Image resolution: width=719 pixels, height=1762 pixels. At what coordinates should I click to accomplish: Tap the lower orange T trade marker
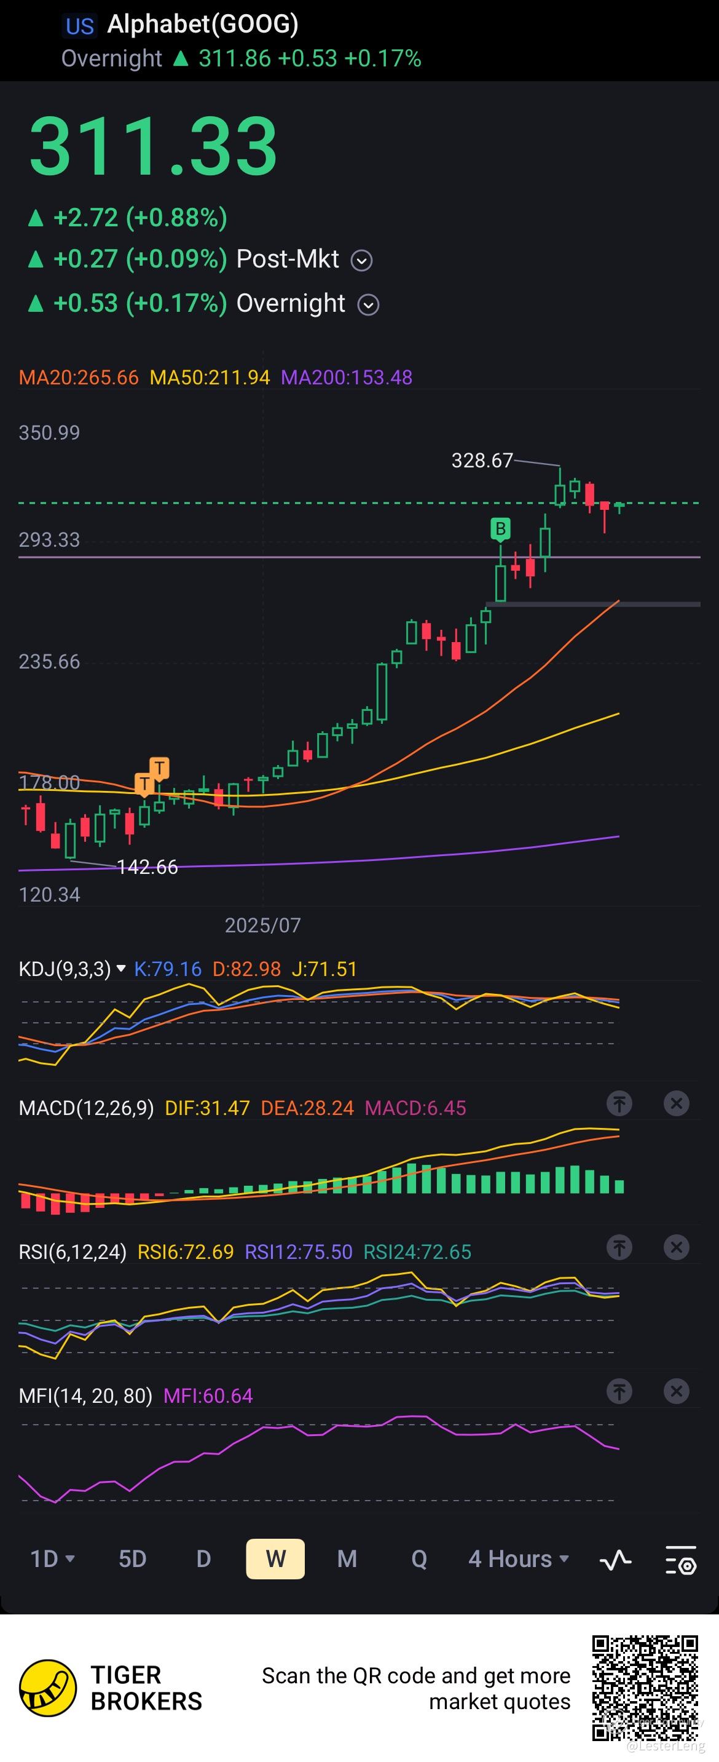(x=144, y=785)
